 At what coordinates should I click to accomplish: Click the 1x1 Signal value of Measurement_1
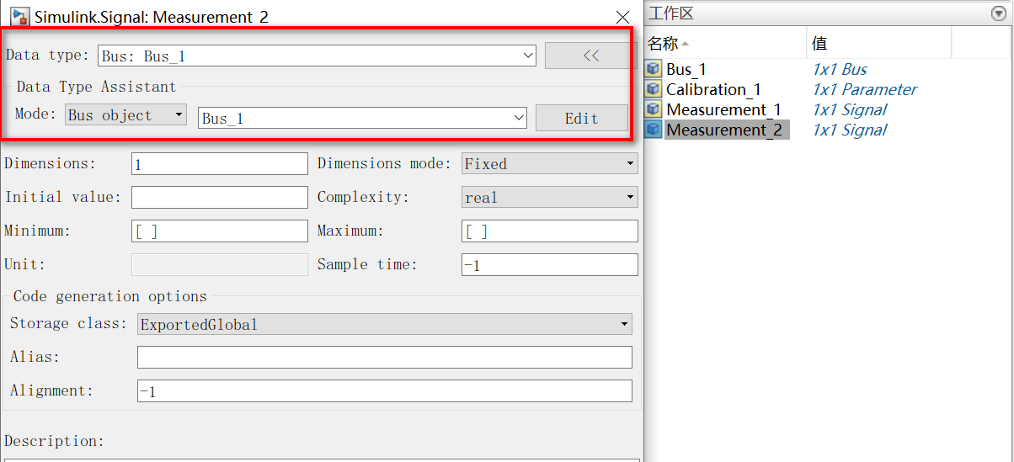point(850,109)
